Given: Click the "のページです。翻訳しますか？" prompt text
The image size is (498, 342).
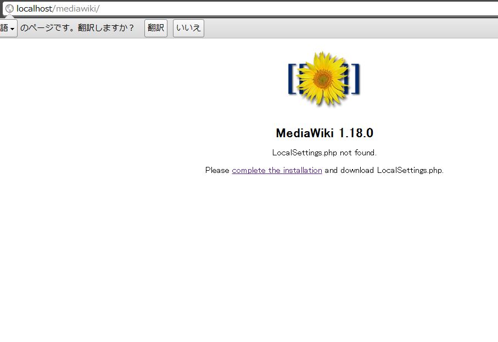Looking at the screenshot, I should click(x=77, y=28).
